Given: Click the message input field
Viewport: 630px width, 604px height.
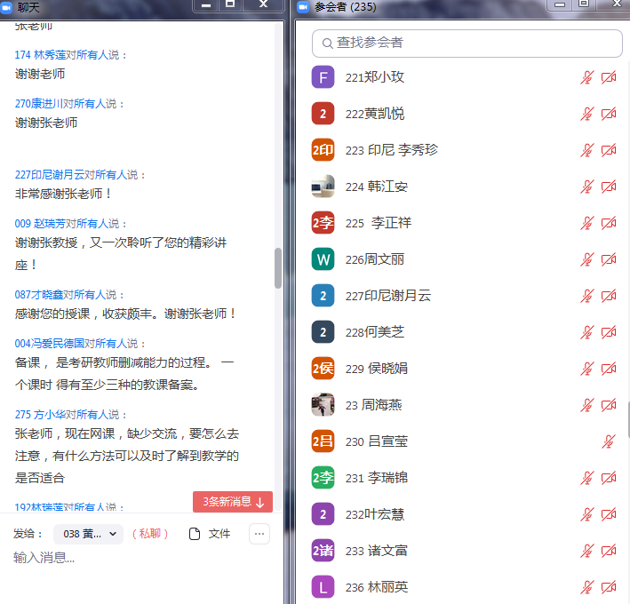Looking at the screenshot, I should tap(133, 558).
